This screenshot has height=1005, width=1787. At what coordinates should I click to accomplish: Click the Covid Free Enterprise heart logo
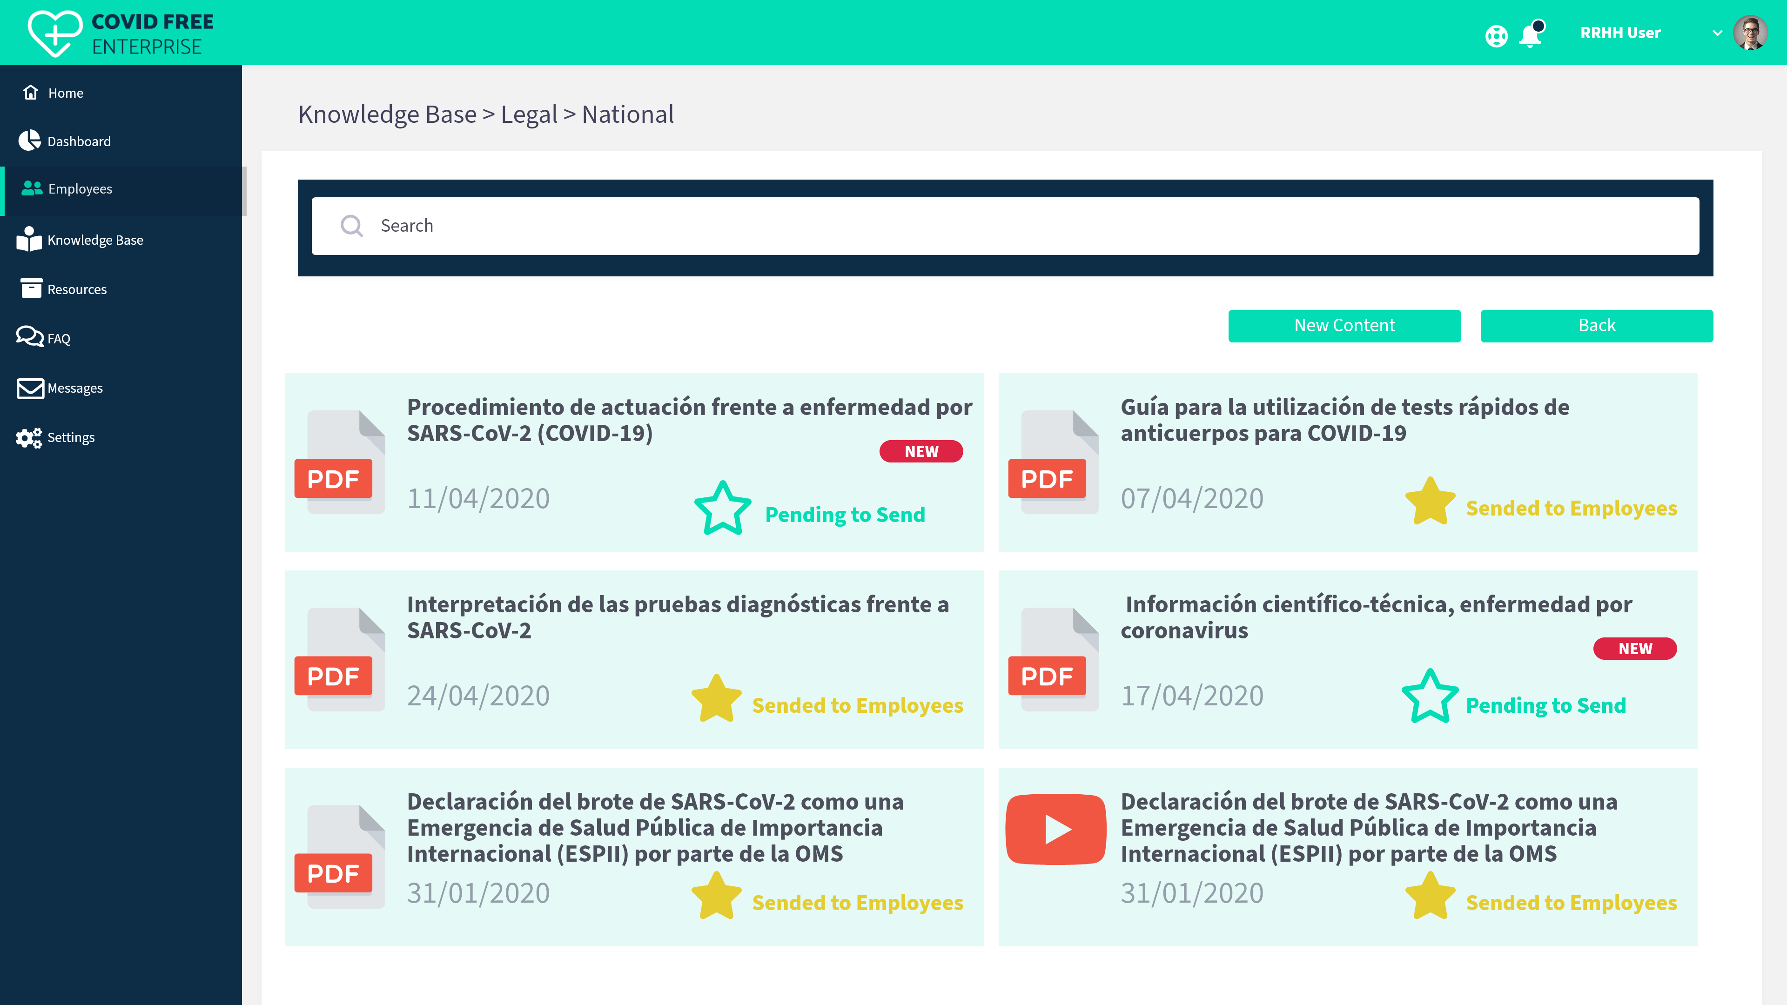(x=54, y=33)
